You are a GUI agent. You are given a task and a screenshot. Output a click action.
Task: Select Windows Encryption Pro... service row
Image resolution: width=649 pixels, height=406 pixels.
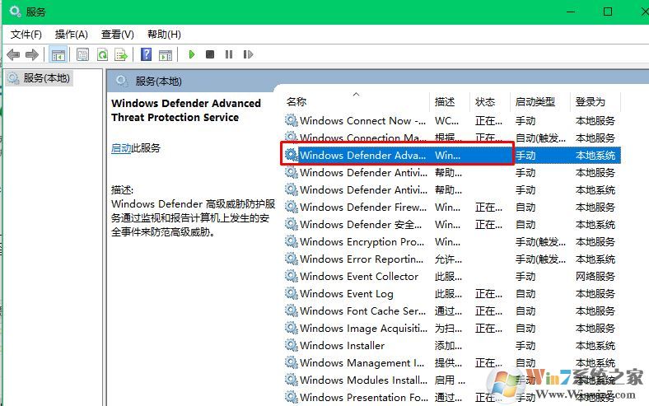[452, 241]
